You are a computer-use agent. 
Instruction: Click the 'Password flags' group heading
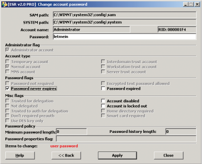pos(19,78)
